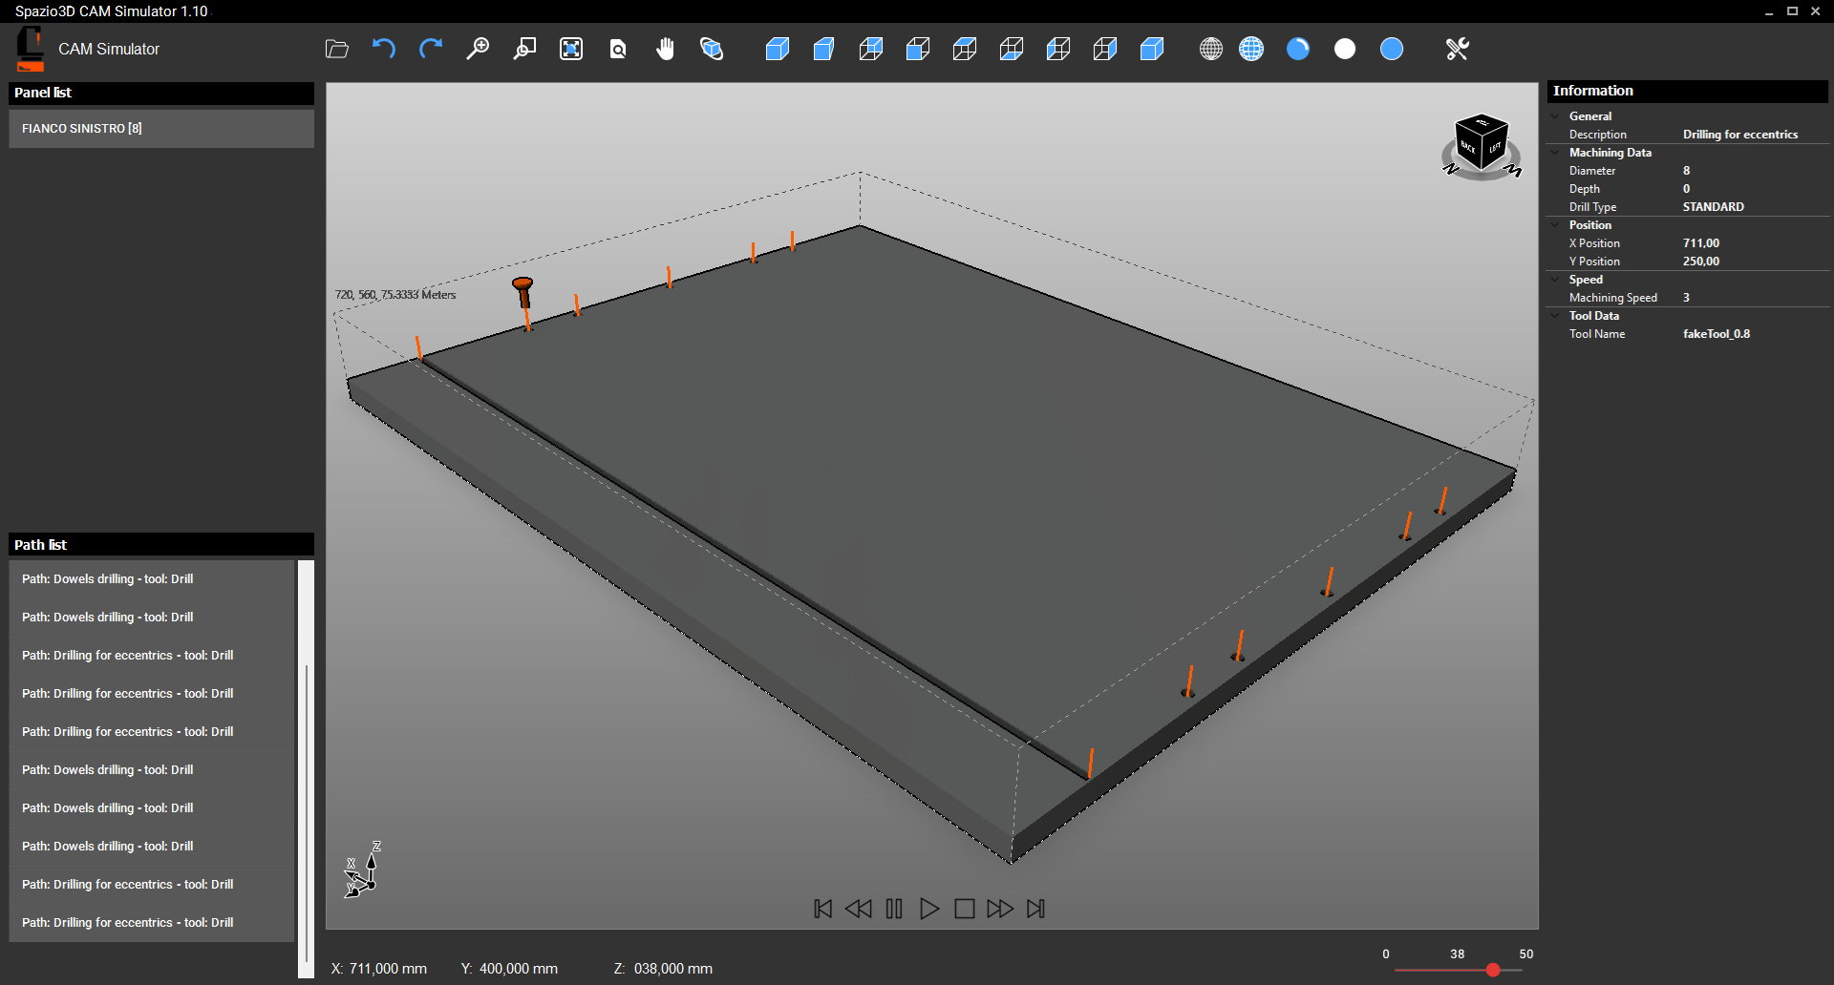The height and width of the screenshot is (985, 1834).
Task: Open settings with the wrench tools icon
Action: (1457, 49)
